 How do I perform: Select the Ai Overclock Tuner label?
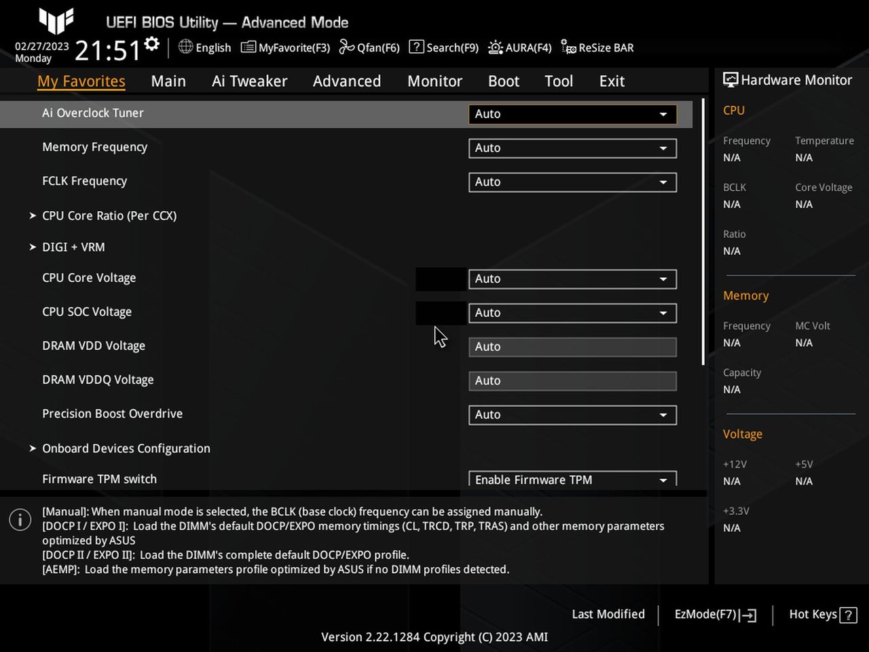pyautogui.click(x=93, y=113)
